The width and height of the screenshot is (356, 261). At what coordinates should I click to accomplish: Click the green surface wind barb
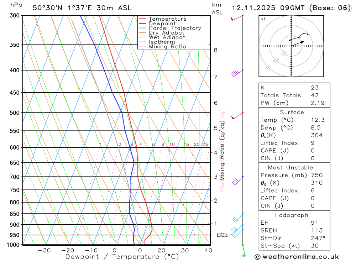(x=243, y=251)
